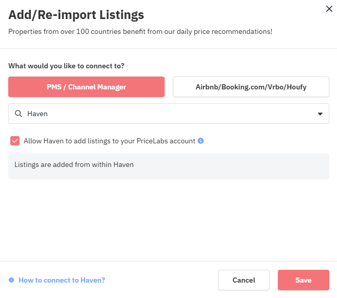
Task: Expand the PMS list with the caret arrow
Action: pos(320,114)
